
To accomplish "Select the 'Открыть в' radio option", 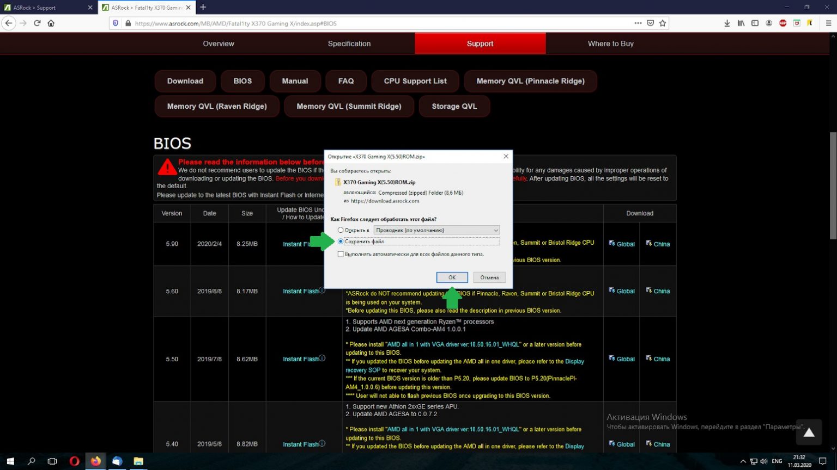I will tap(341, 230).
